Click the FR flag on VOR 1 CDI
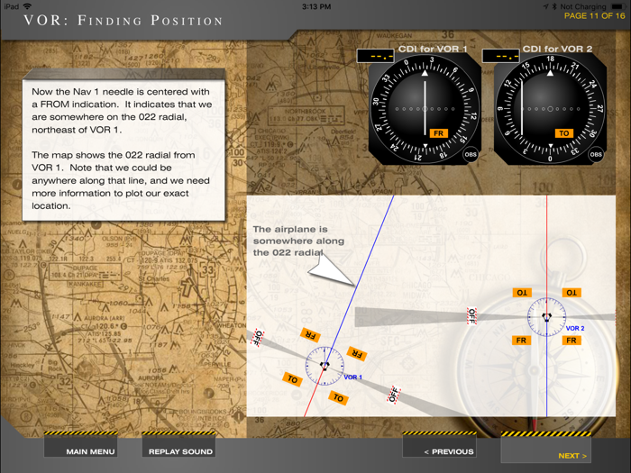The image size is (631, 473). coord(439,133)
